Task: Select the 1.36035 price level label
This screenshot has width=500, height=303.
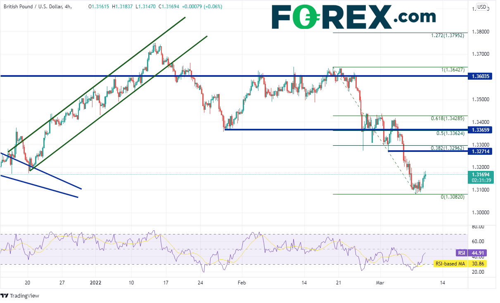Action: (x=481, y=76)
